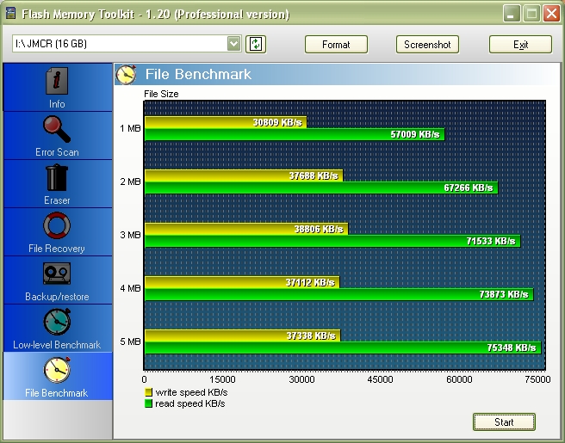Click the Exit button

click(520, 45)
